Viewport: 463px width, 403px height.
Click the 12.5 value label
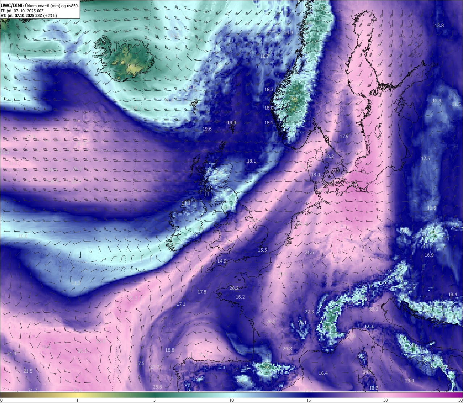(425, 158)
